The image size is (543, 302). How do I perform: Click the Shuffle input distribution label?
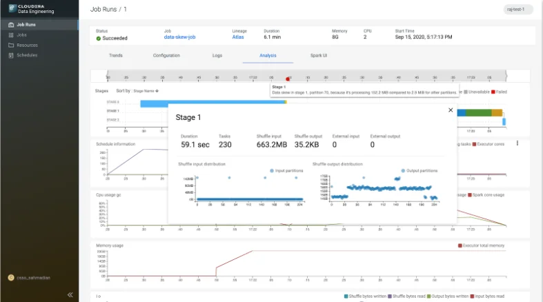[x=202, y=164]
